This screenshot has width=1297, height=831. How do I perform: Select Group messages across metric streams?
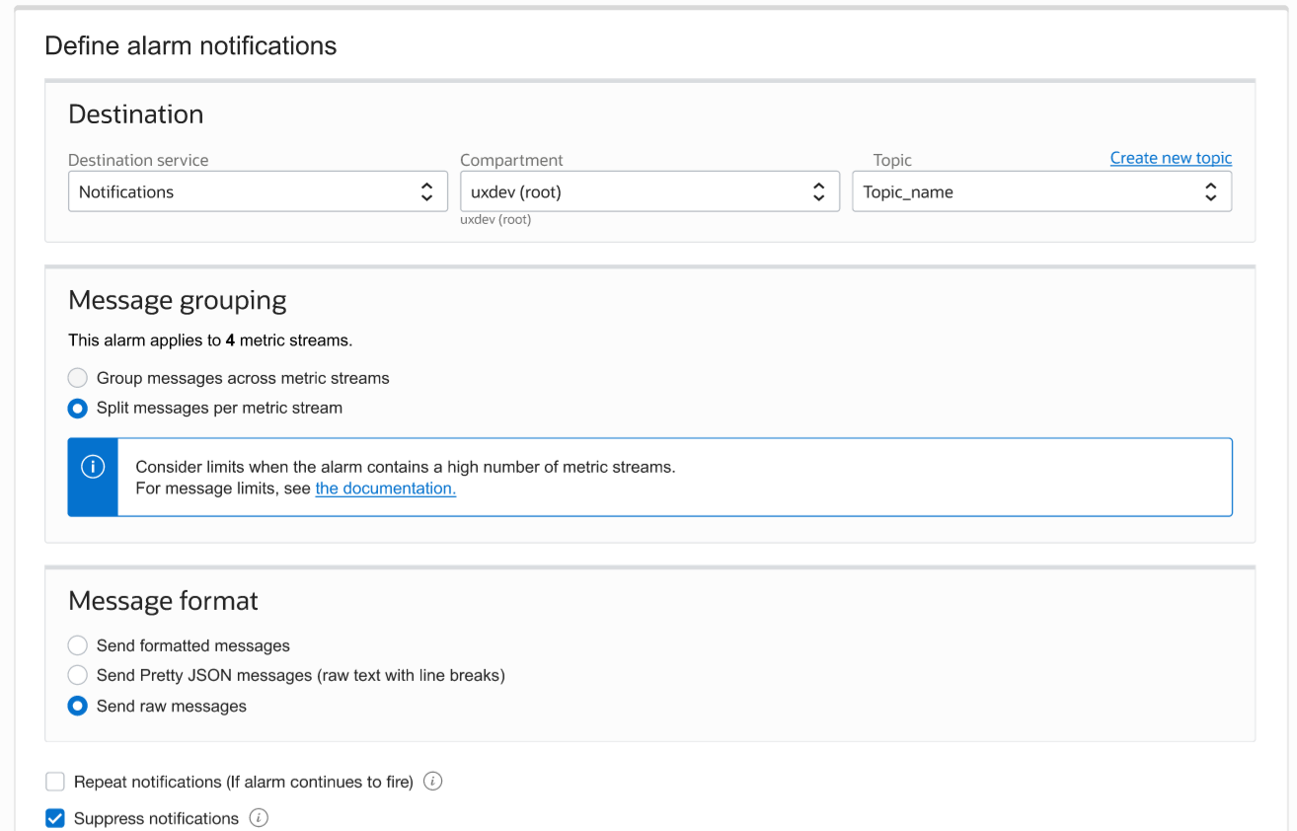pyautogui.click(x=78, y=378)
